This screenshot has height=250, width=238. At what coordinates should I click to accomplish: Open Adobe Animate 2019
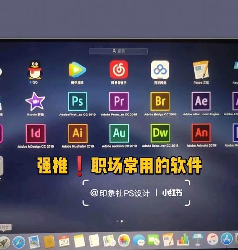click(201, 133)
